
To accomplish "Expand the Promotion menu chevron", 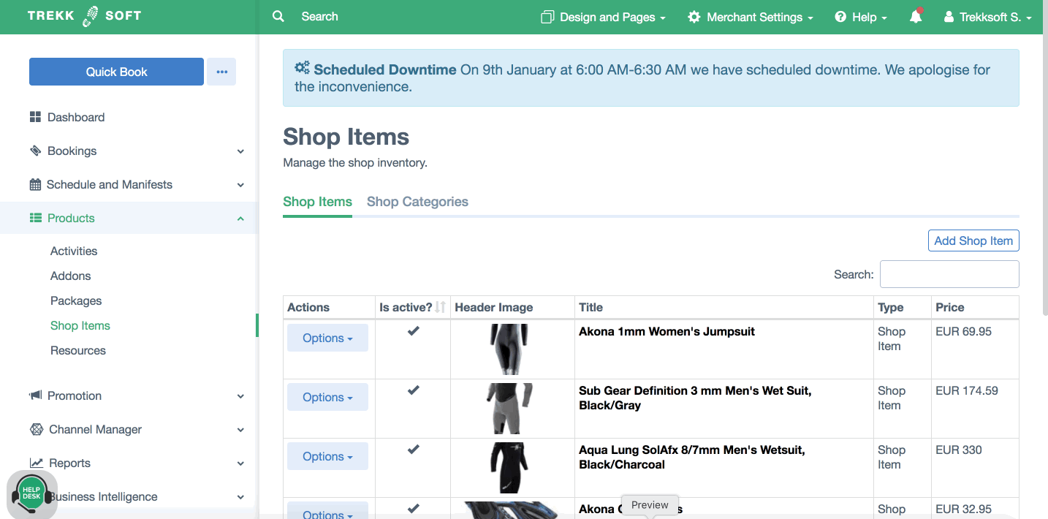I will (x=240, y=396).
